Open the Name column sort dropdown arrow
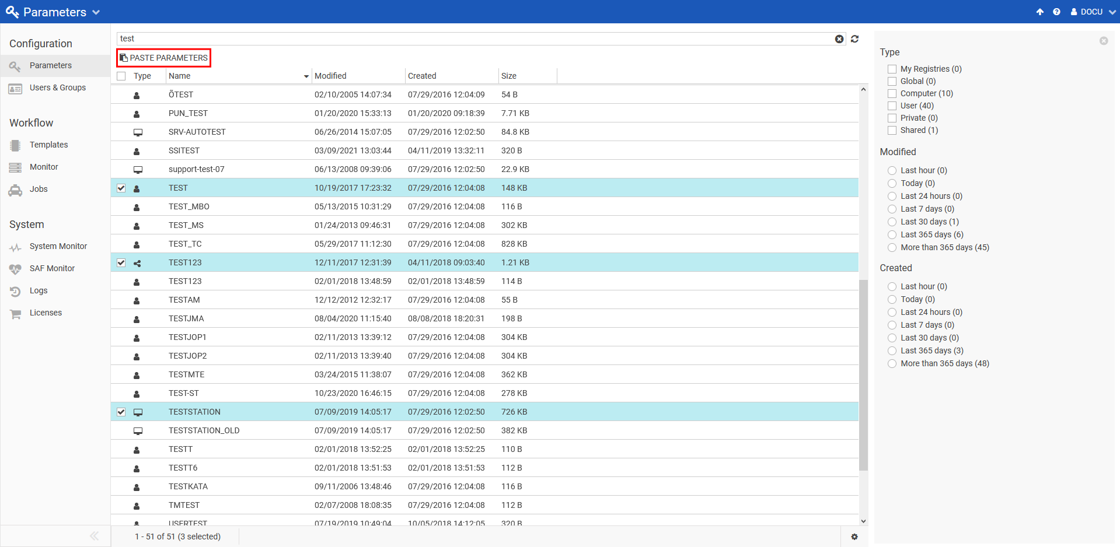 (306, 76)
